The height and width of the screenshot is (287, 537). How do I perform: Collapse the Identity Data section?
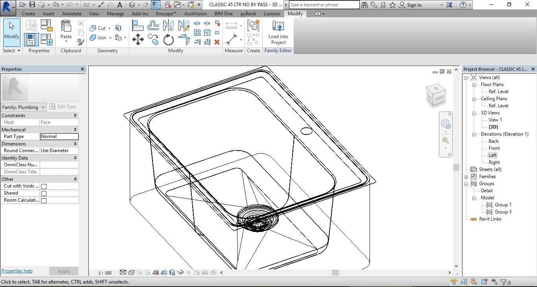coord(75,158)
